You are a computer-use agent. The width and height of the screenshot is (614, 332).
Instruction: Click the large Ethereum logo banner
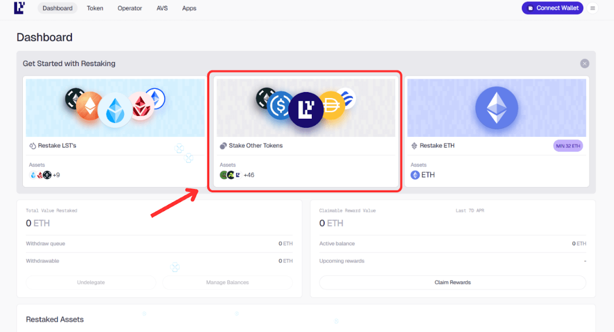click(x=496, y=108)
